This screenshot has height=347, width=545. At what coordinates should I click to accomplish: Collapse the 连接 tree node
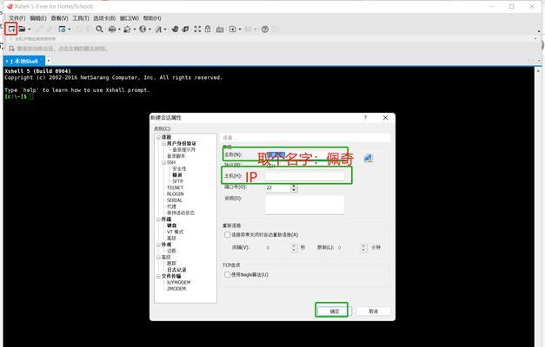[x=158, y=137]
